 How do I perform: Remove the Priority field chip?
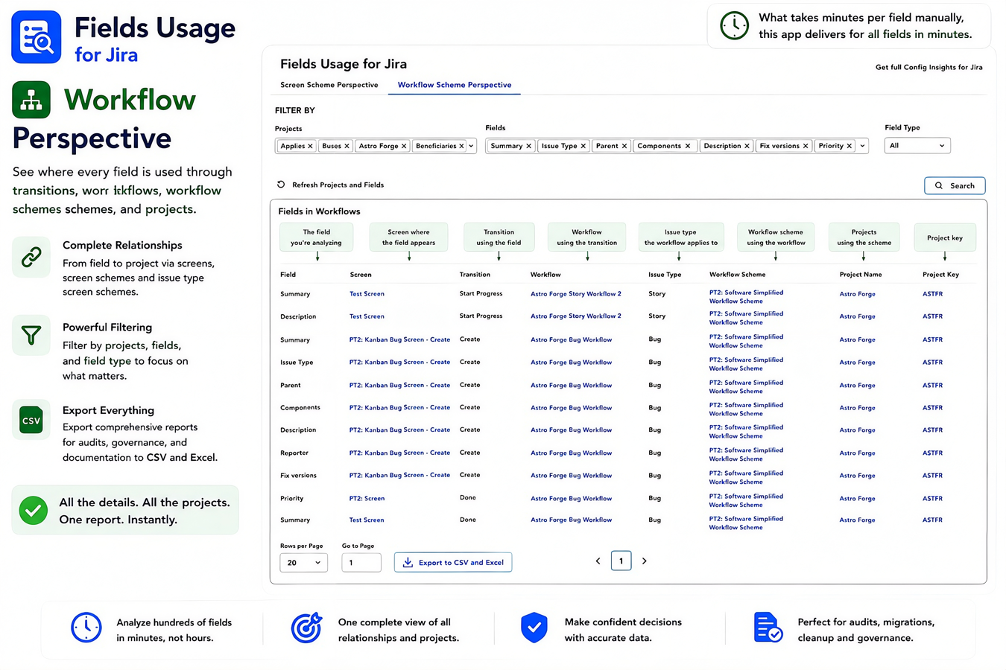pos(850,146)
